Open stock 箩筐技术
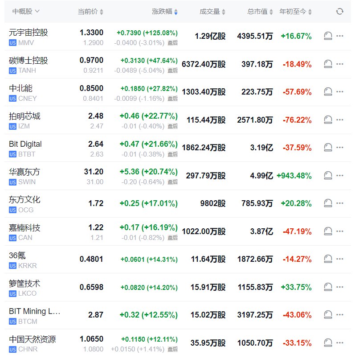This screenshot has width=355, height=355. pos(24,283)
